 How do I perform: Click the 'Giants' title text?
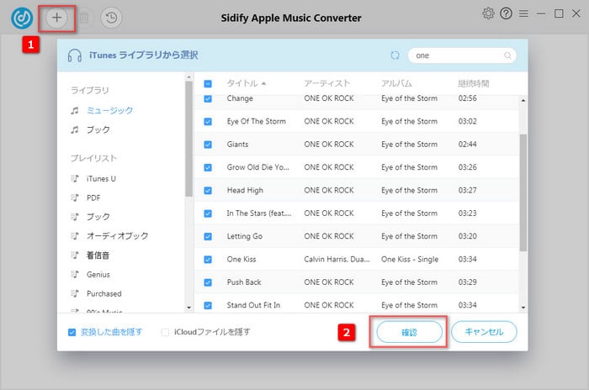pos(237,144)
